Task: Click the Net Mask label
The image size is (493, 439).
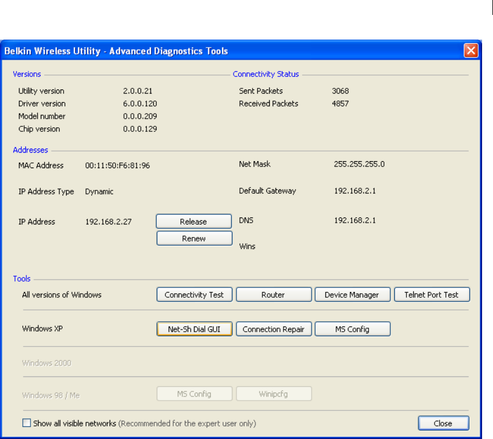Action: [255, 164]
